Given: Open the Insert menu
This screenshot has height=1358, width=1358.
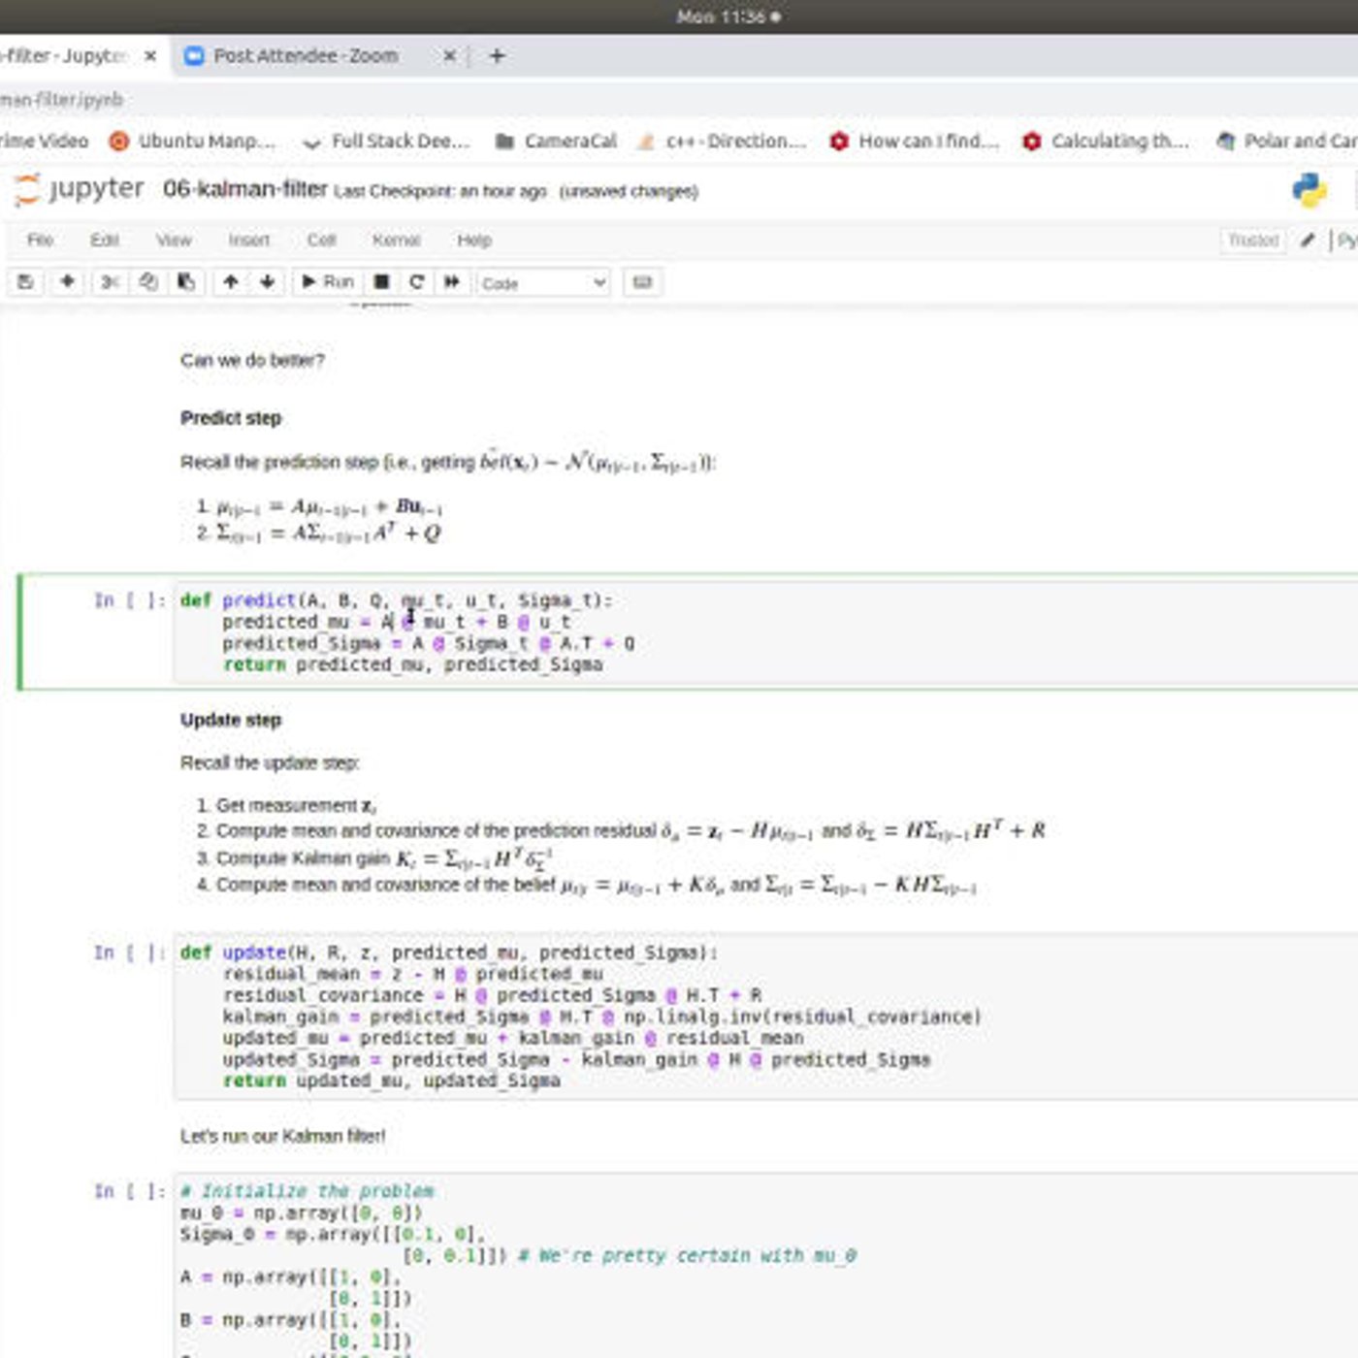Looking at the screenshot, I should (249, 241).
